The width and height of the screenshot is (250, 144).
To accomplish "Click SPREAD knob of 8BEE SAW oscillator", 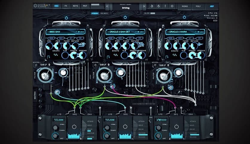I will tap(83, 55).
